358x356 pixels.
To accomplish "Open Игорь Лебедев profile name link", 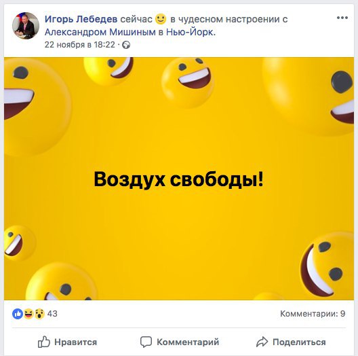I will click(x=81, y=19).
